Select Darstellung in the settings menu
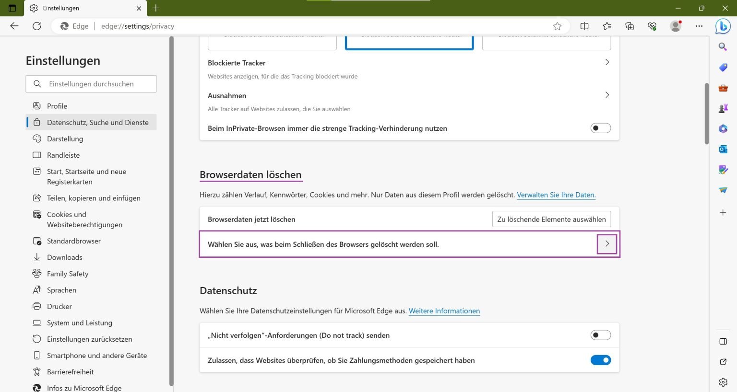 65,139
